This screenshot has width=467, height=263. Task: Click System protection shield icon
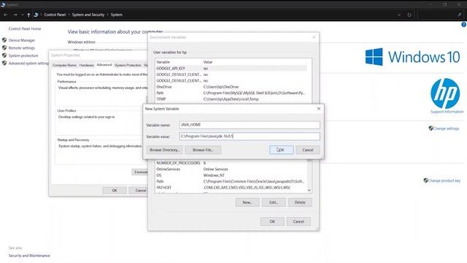coord(4,56)
